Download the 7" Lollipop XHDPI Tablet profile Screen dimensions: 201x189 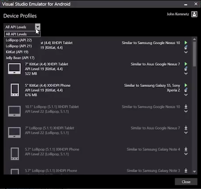(x=186, y=128)
